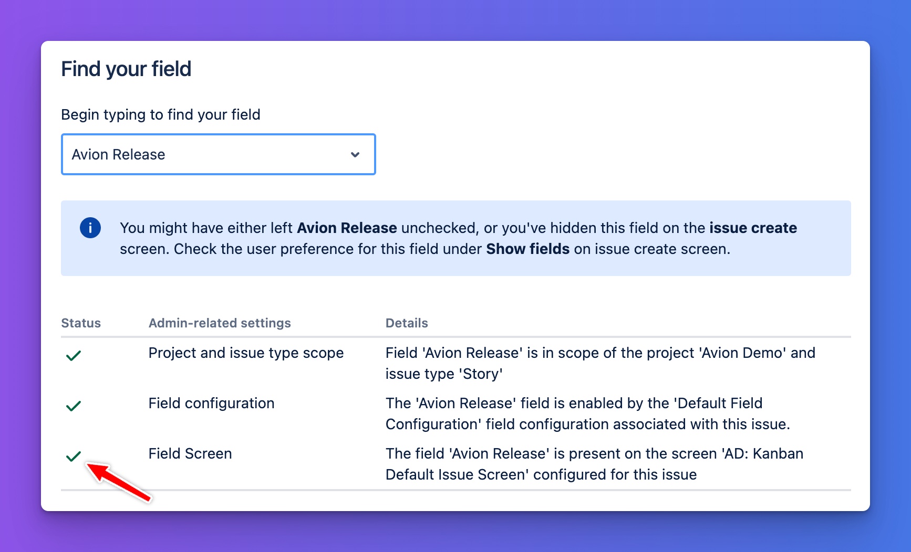
Task: Select the 'Field configuration' row label
Action: [211, 404]
